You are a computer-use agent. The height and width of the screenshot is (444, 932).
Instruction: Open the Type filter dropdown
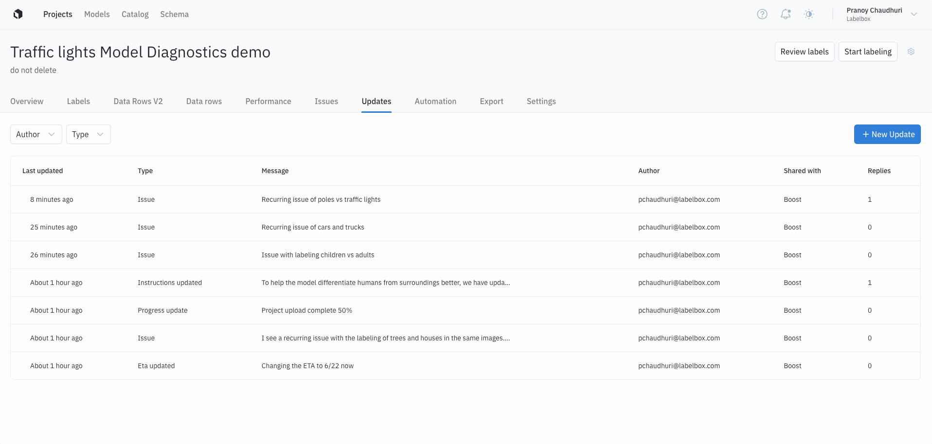pyautogui.click(x=89, y=134)
